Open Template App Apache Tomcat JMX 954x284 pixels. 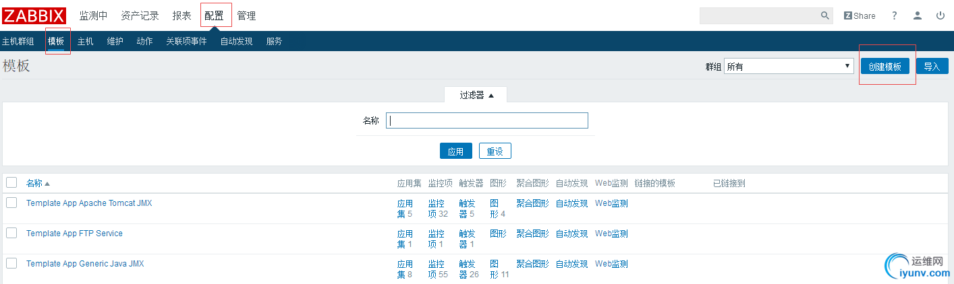(x=89, y=203)
